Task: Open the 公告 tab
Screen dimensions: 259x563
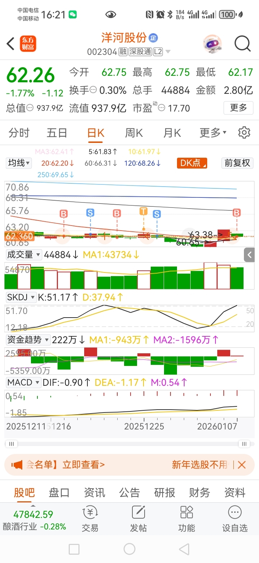Action: pos(129,493)
